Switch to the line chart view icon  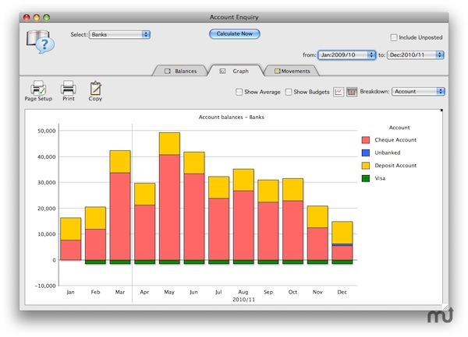tap(339, 92)
